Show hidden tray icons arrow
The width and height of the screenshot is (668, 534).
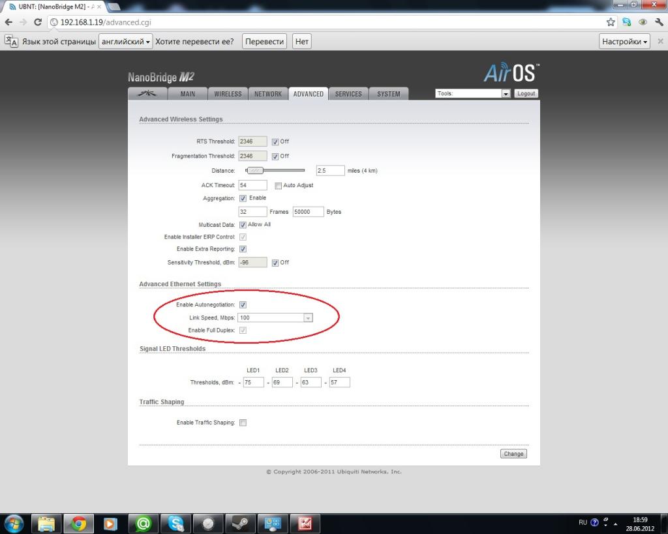(615, 524)
